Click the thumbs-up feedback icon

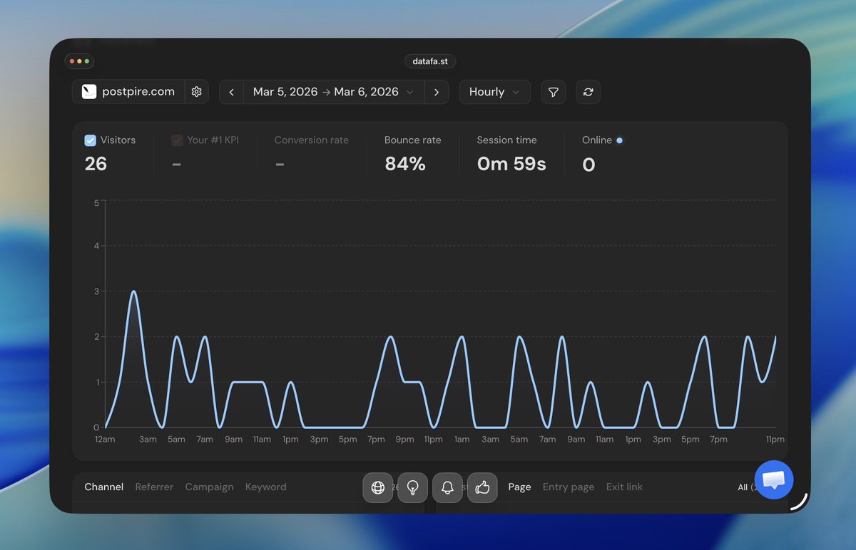482,488
